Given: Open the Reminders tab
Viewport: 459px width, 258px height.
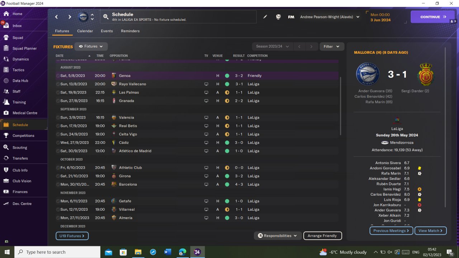Looking at the screenshot, I should pyautogui.click(x=130, y=31).
